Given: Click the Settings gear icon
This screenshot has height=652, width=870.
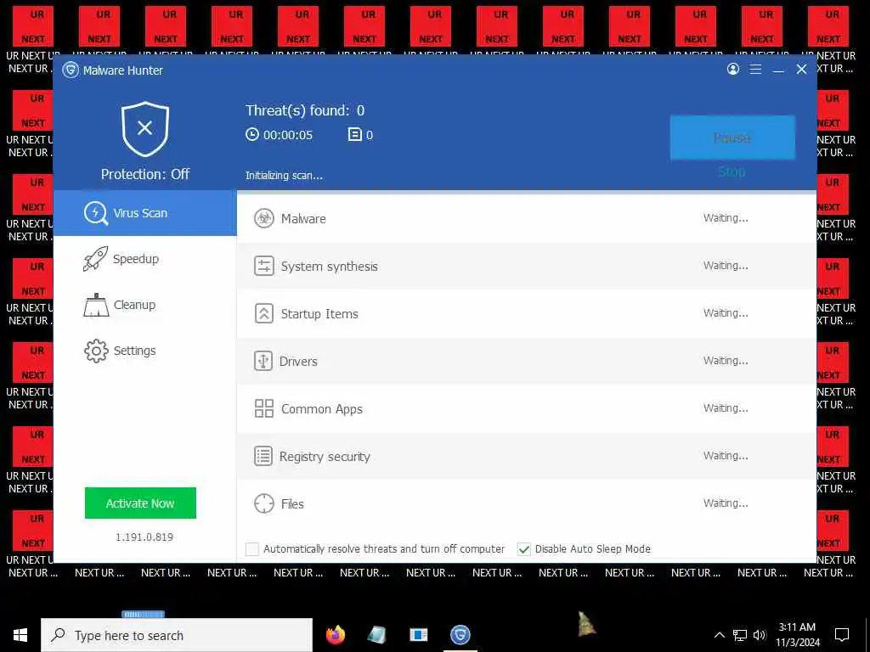Looking at the screenshot, I should 96,351.
